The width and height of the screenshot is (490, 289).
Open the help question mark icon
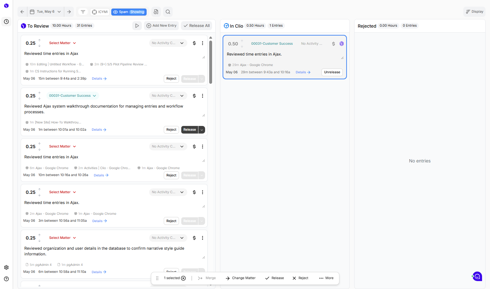click(x=6, y=279)
